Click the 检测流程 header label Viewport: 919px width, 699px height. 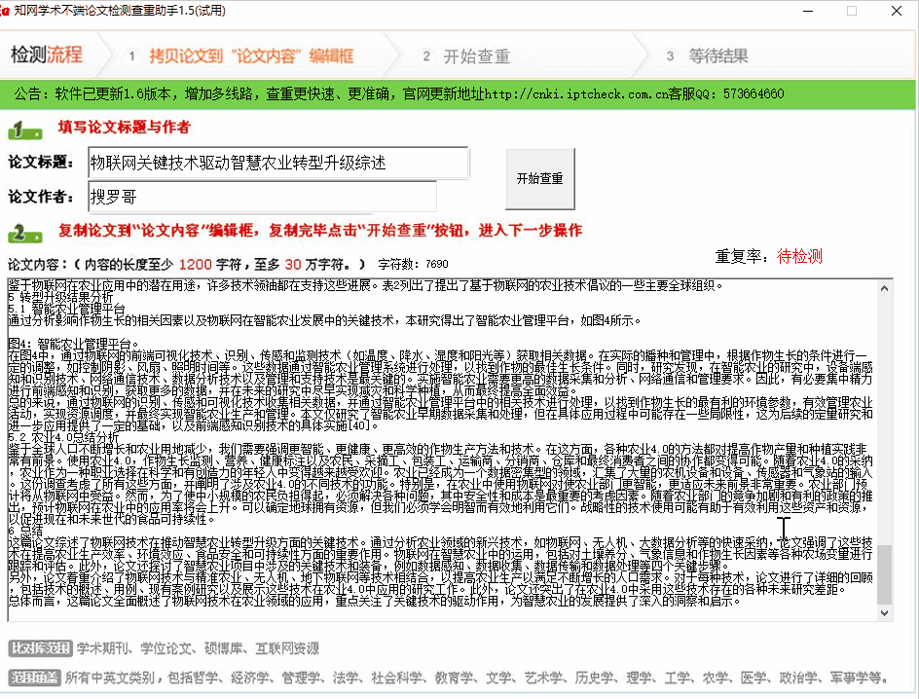(x=47, y=55)
